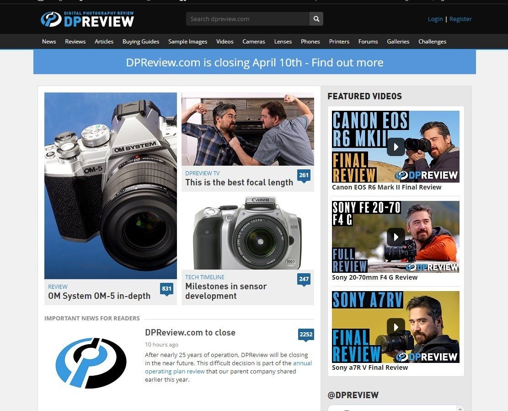Open the Challenges page
The height and width of the screenshot is (411, 508).
point(432,42)
